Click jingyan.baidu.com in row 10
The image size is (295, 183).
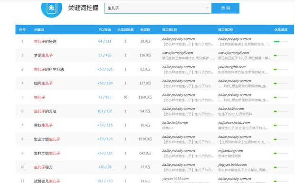click(x=233, y=165)
